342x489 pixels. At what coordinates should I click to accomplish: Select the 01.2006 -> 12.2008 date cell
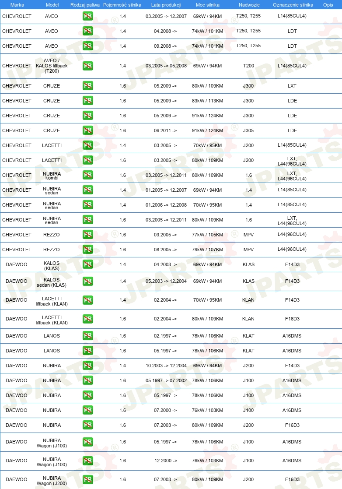[166, 205]
